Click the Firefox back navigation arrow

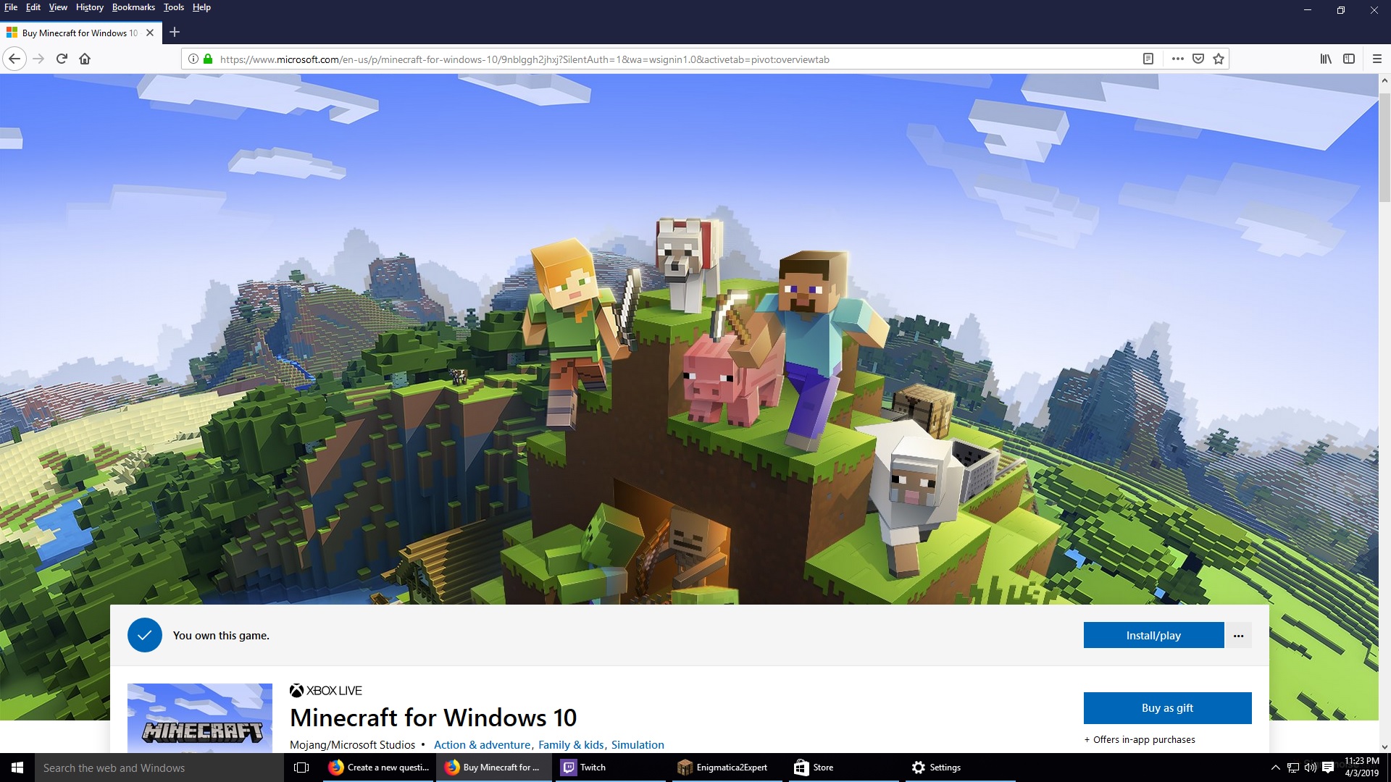click(x=14, y=58)
